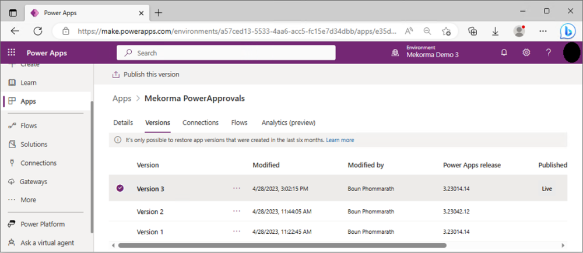Open the Version 2 more options ellipsis
Image resolution: width=583 pixels, height=253 pixels.
(237, 210)
